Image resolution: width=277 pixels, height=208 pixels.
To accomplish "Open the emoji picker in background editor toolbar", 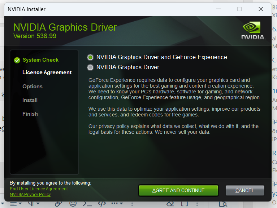I will [73, 204].
